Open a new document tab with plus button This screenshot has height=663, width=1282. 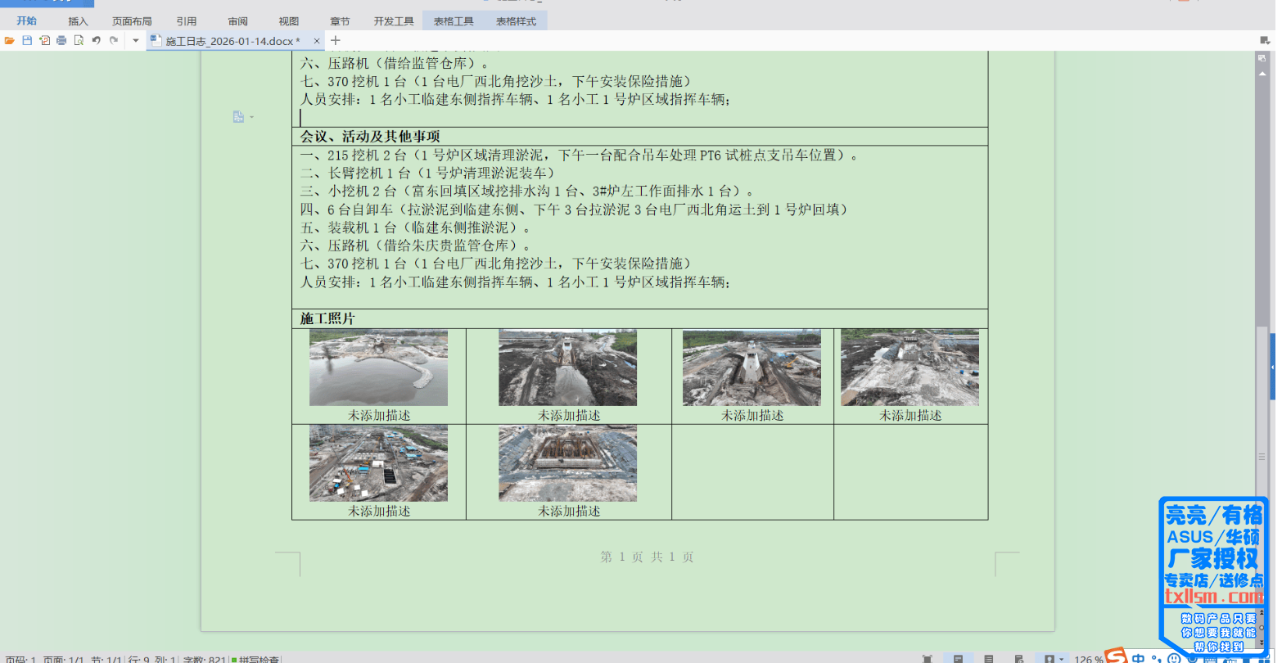pyautogui.click(x=335, y=40)
